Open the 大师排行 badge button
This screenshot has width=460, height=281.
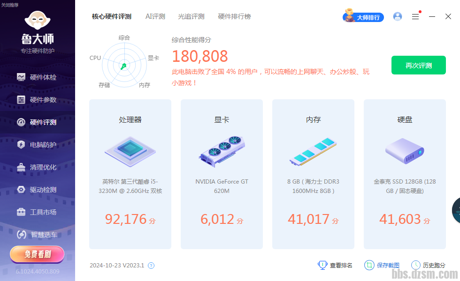pyautogui.click(x=364, y=17)
